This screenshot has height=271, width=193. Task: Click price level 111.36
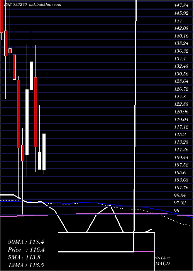(x=181, y=150)
